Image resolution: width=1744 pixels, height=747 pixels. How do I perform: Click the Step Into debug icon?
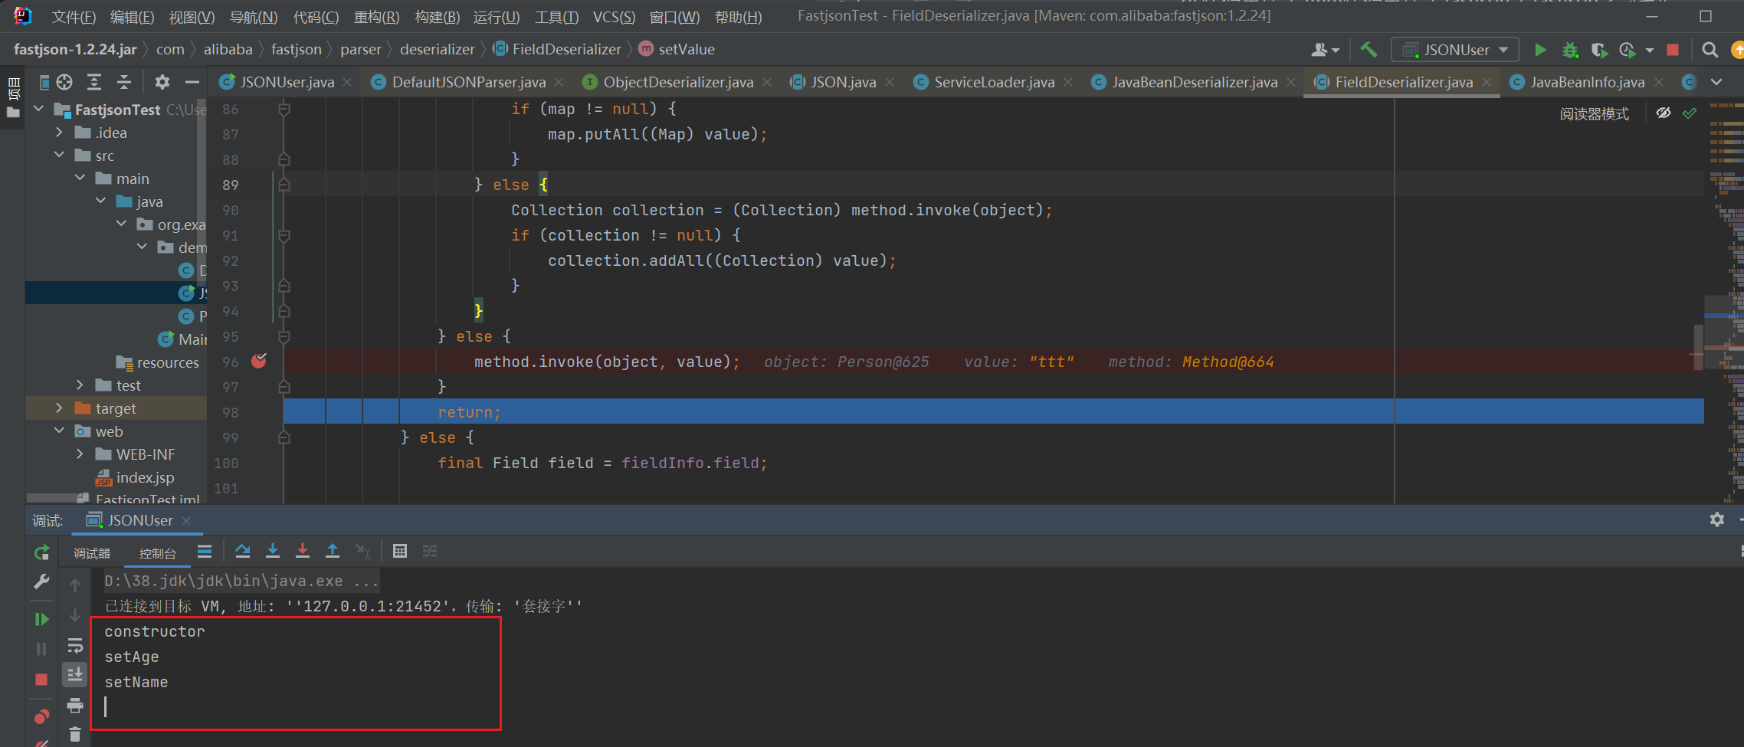[272, 551]
